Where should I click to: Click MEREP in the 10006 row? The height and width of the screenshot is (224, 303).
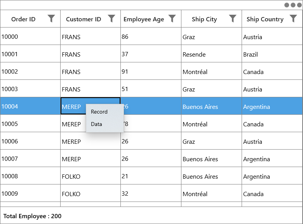coord(91,141)
